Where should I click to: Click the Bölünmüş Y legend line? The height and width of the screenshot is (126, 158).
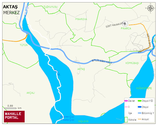tap(140, 113)
